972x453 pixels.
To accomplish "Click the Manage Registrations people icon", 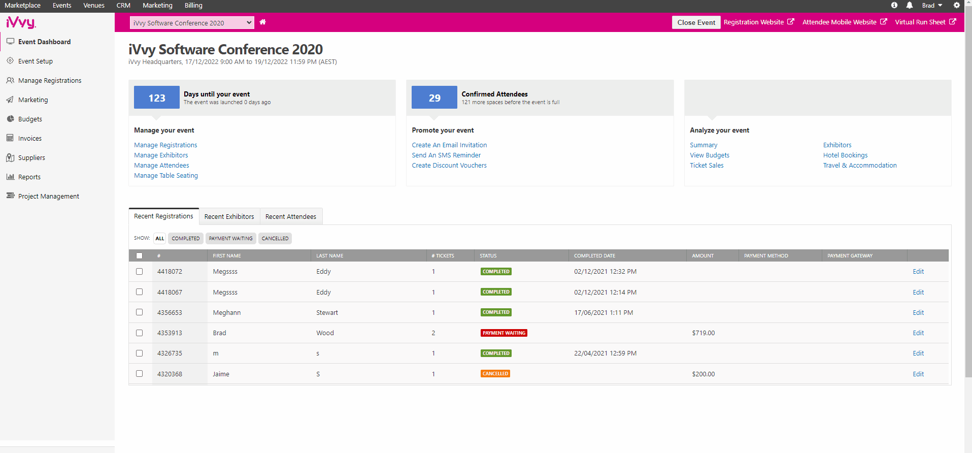I will [x=10, y=80].
